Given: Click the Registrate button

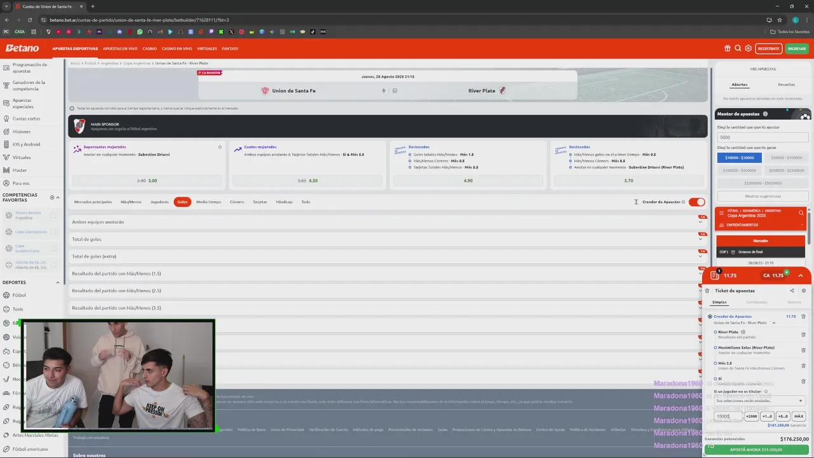Looking at the screenshot, I should [768, 48].
